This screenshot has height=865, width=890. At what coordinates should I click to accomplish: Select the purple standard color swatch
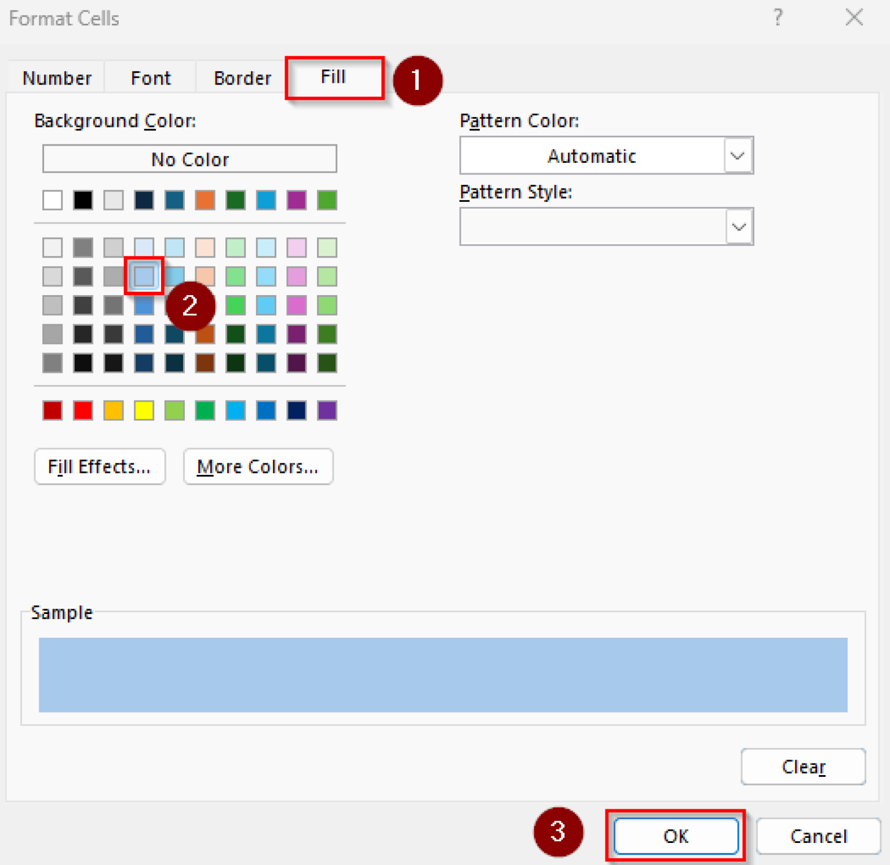[x=327, y=410]
